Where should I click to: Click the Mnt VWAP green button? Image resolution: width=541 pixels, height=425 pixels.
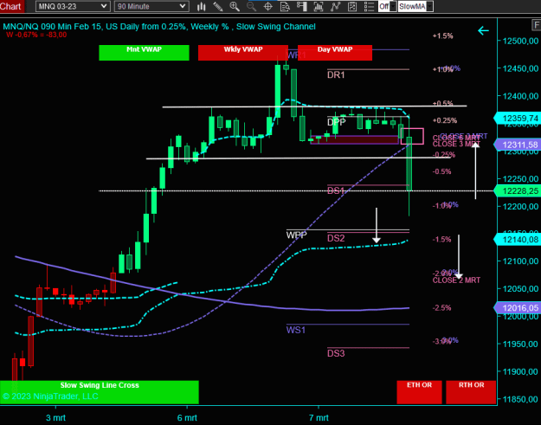144,53
